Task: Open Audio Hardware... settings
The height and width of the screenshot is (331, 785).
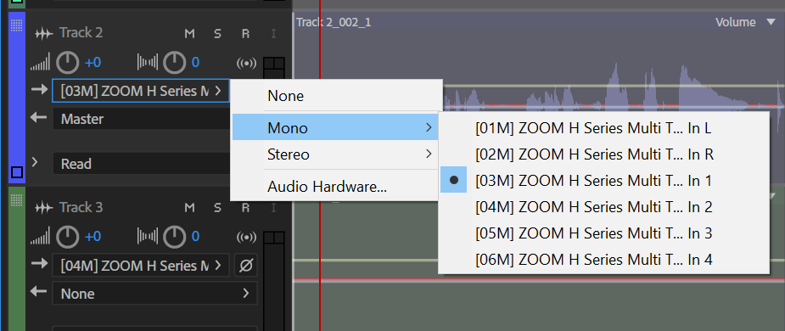Action: pos(336,187)
